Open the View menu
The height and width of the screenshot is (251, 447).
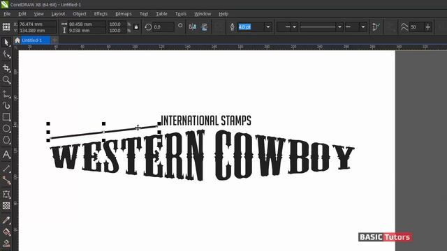[x=39, y=14]
